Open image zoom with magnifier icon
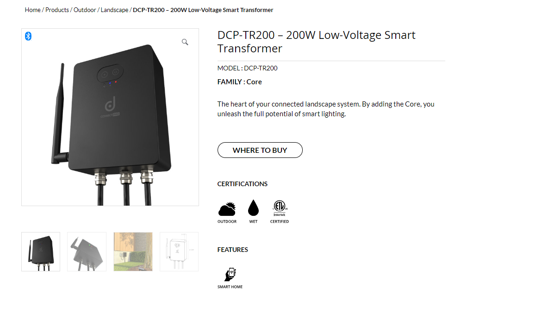 tap(185, 42)
